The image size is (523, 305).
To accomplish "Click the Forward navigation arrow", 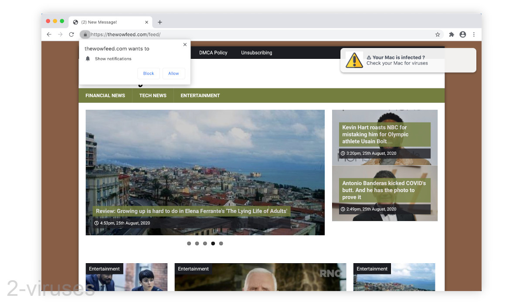I will point(60,34).
